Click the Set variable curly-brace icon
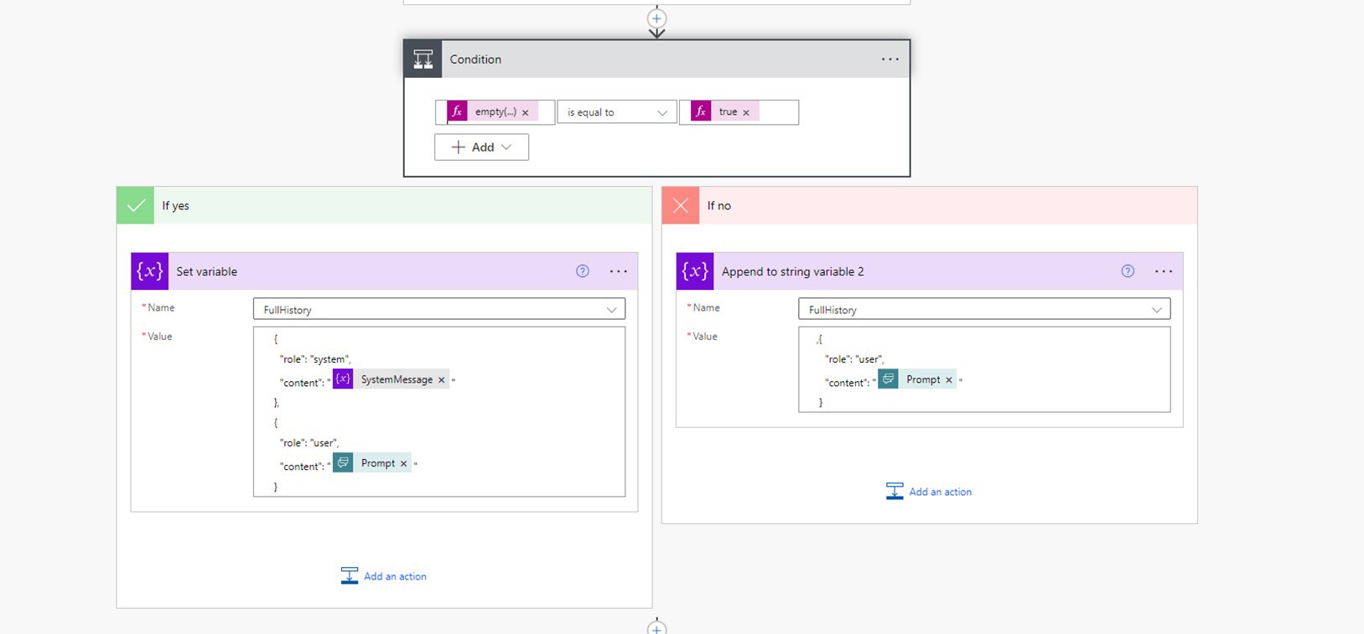1364x634 pixels. pyautogui.click(x=150, y=271)
